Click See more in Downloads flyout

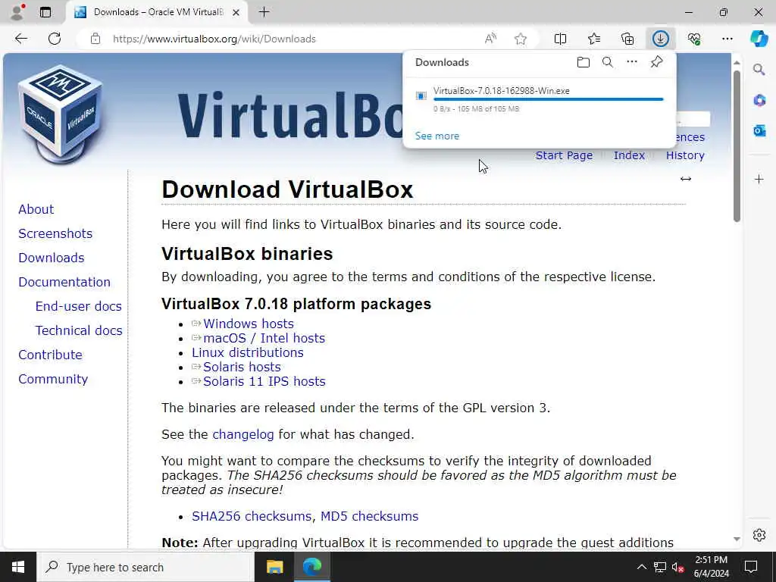(437, 136)
